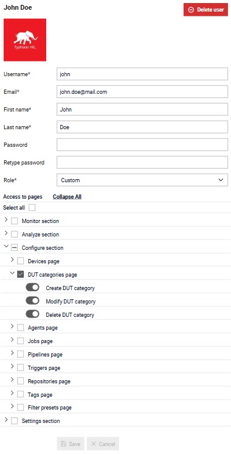Open the Role dropdown showing Custom
This screenshot has width=231, height=454.
pos(142,180)
